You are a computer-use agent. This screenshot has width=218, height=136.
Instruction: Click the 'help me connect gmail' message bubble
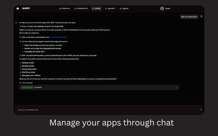pyautogui.click(x=189, y=16)
